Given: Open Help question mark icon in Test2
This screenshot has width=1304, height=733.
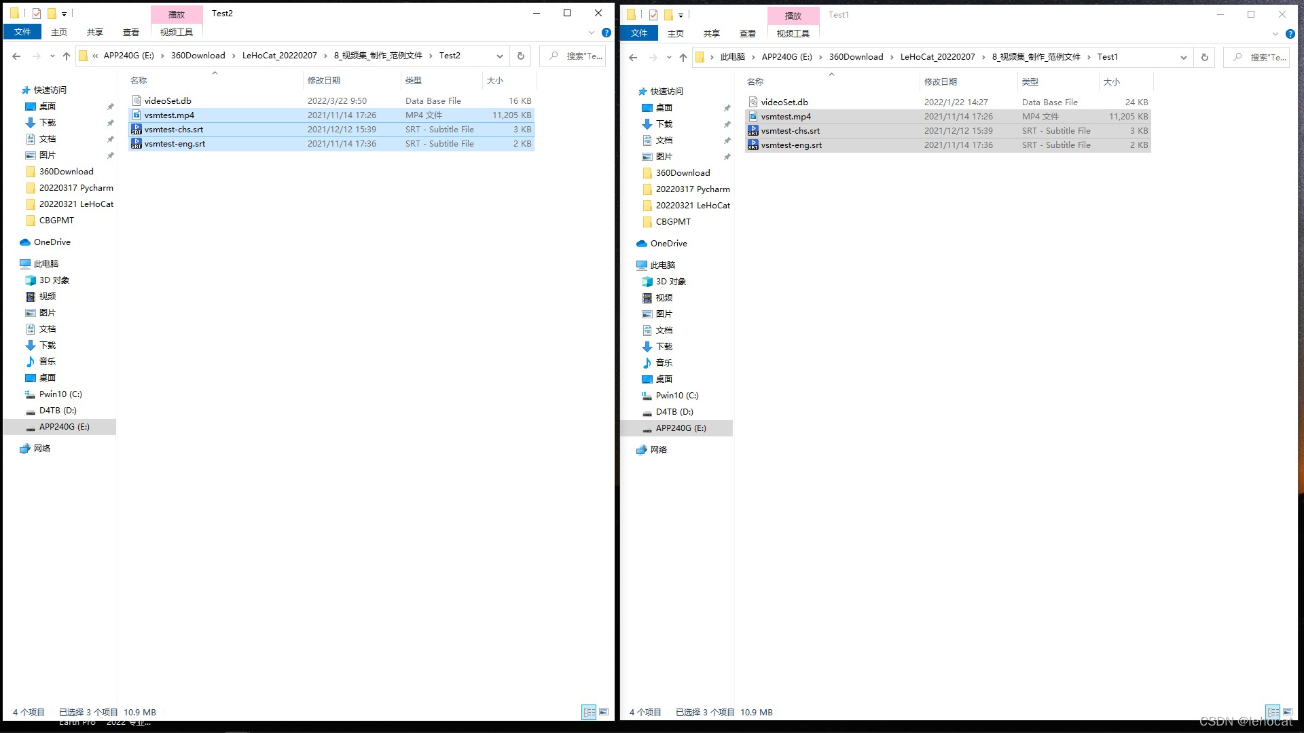Looking at the screenshot, I should 606,33.
